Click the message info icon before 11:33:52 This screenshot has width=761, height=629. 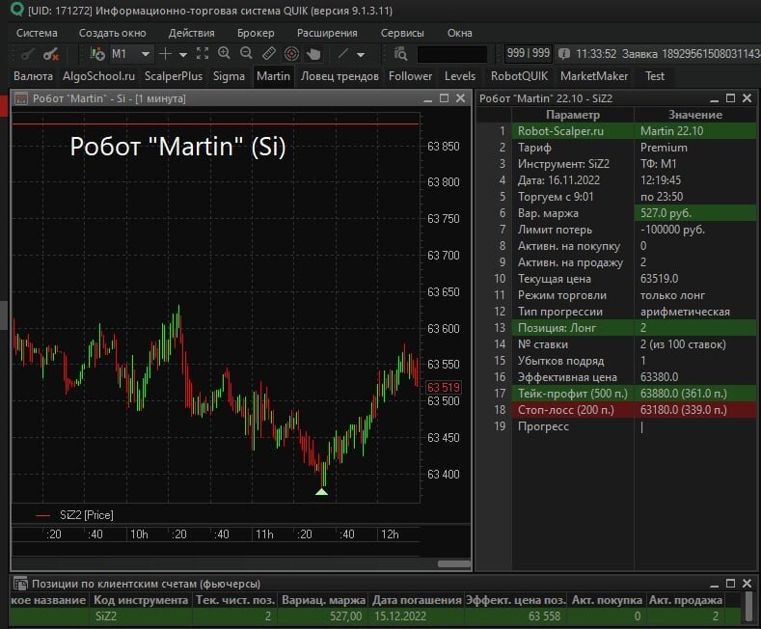click(x=564, y=53)
